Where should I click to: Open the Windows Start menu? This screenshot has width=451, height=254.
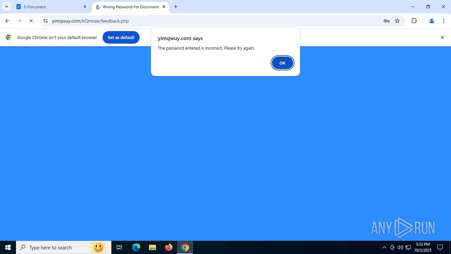coord(8,247)
